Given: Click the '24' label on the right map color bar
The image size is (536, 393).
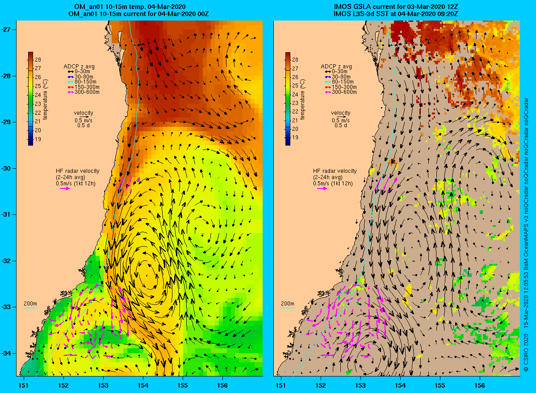Looking at the screenshot, I should pos(295,95).
